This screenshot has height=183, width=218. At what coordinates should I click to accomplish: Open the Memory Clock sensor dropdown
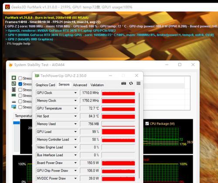(75, 100)
